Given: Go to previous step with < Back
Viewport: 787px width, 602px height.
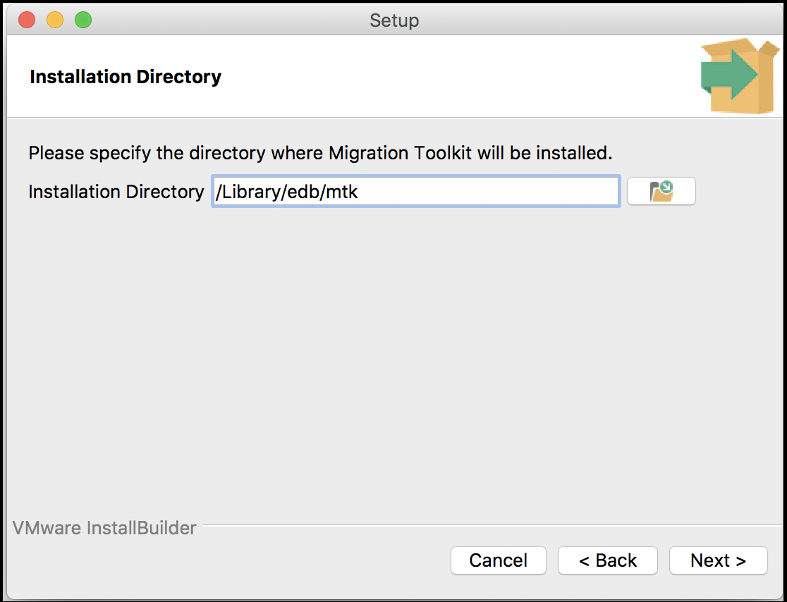Looking at the screenshot, I should coord(607,560).
